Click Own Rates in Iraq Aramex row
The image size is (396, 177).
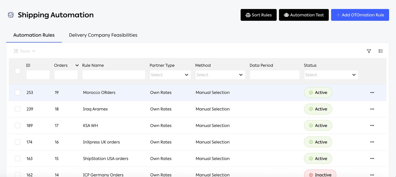click(161, 109)
